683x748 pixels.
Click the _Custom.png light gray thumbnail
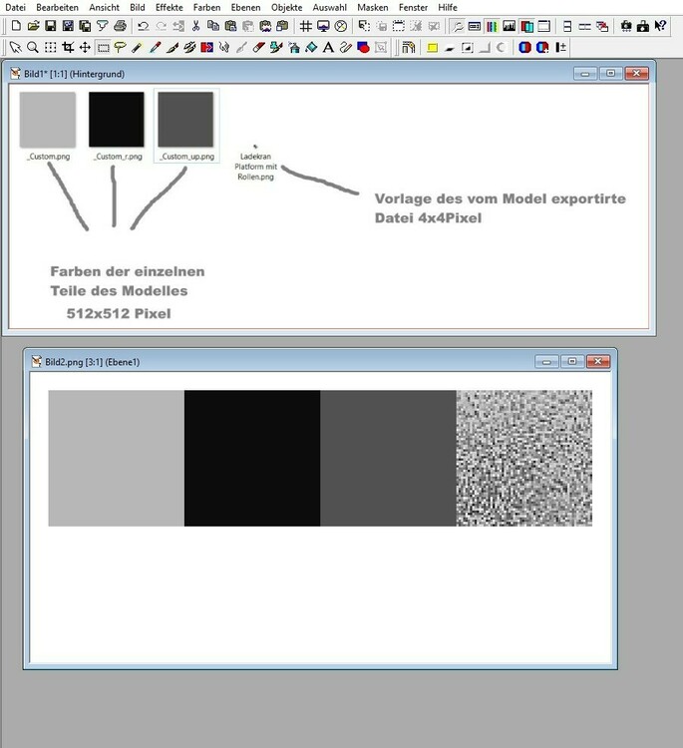pyautogui.click(x=48, y=120)
